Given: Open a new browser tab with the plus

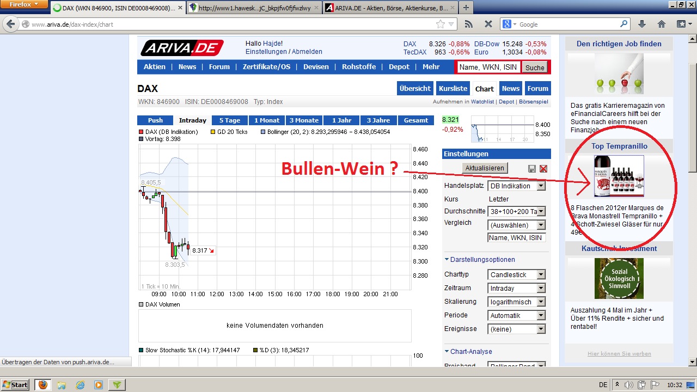Looking at the screenshot, I should coord(466,8).
